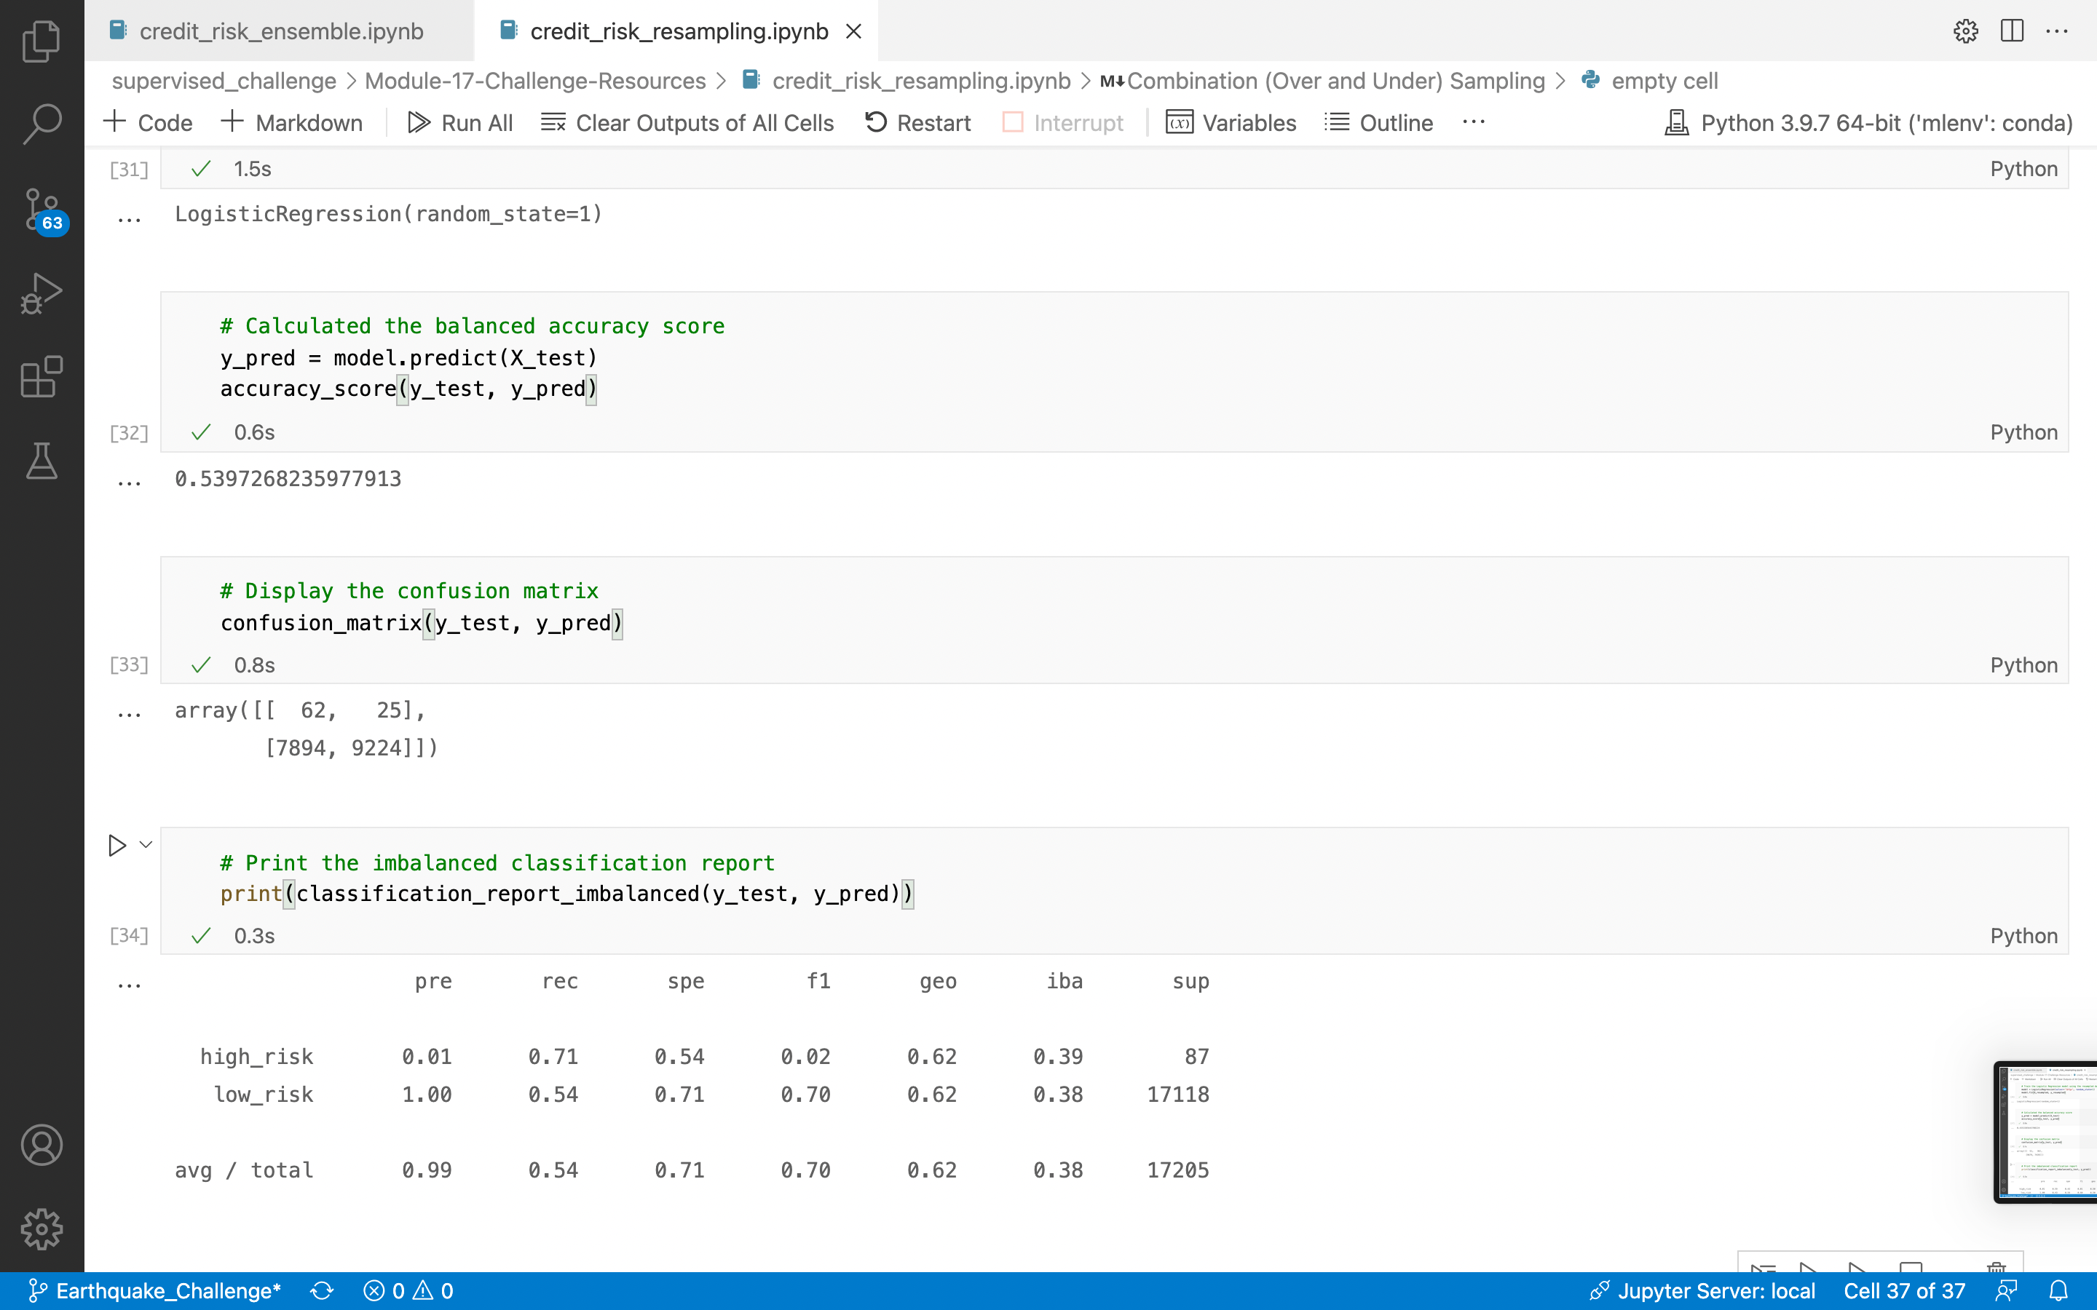Switch to the credit_risk_ensemble.ipynb tab
The image size is (2097, 1310).
tap(282, 31)
